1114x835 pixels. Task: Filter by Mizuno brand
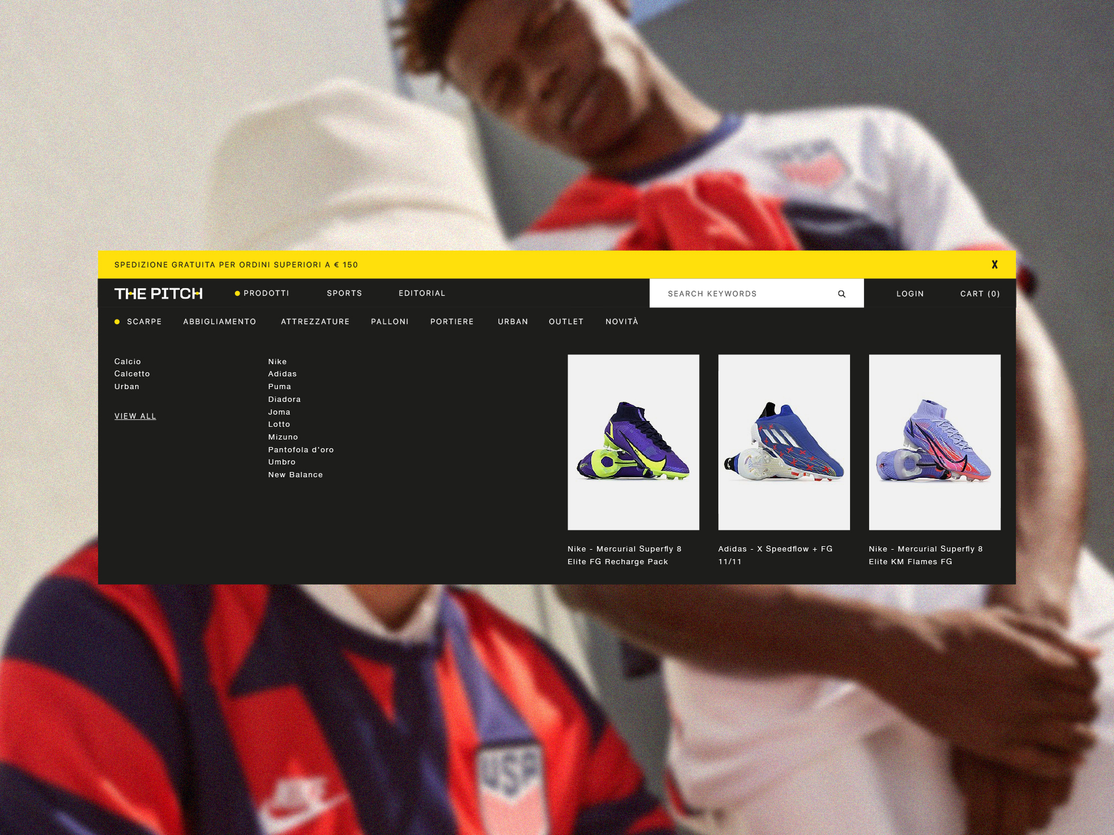(x=283, y=437)
